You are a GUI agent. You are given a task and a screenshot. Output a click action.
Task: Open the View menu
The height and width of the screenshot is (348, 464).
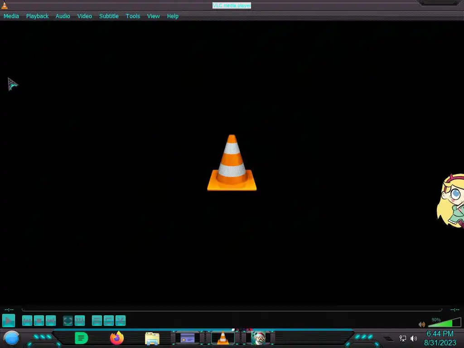pyautogui.click(x=153, y=16)
